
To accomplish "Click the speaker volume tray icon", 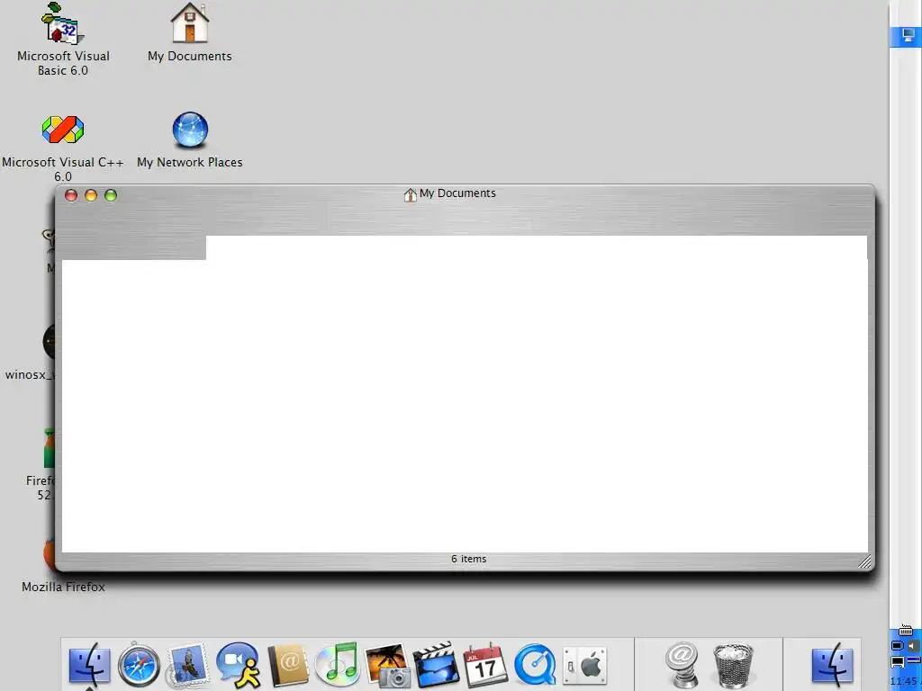I will pyautogui.click(x=914, y=646).
